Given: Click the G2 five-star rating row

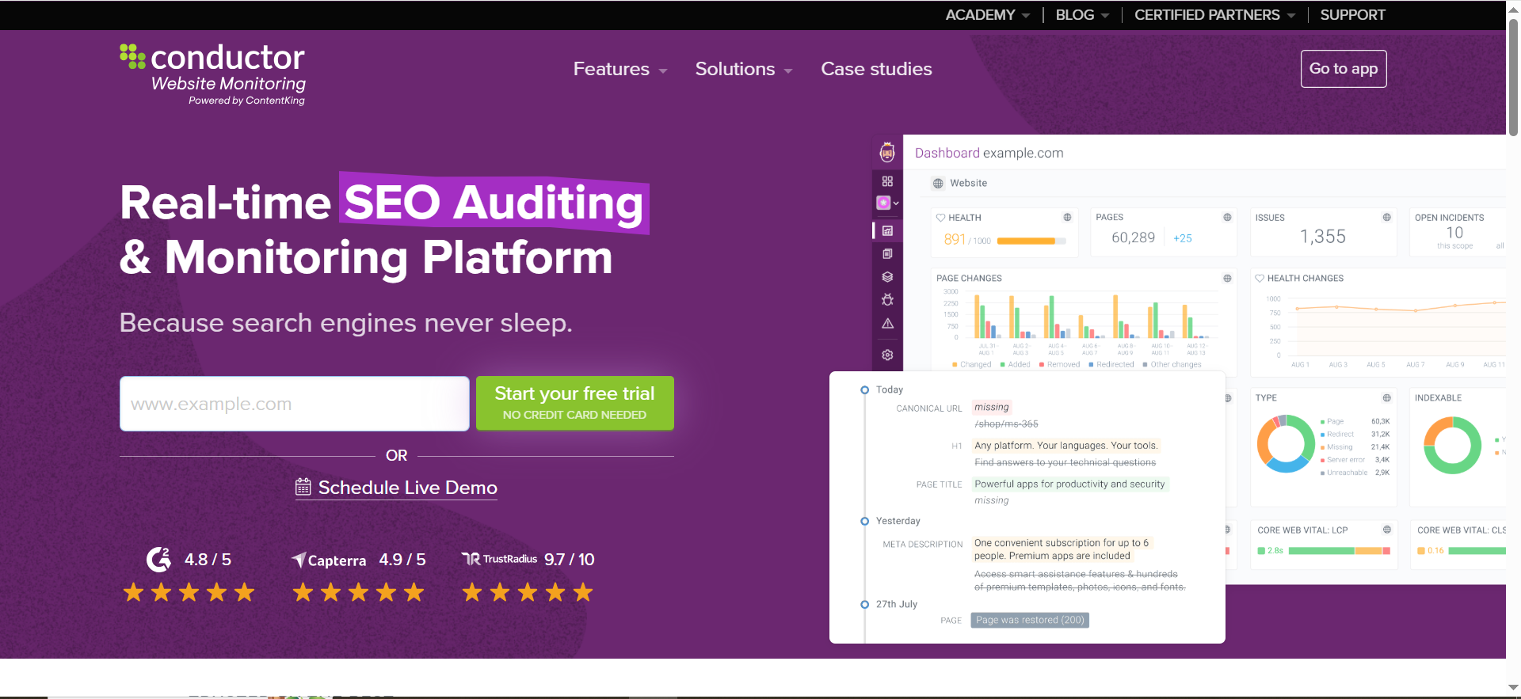Looking at the screenshot, I should coord(189,592).
